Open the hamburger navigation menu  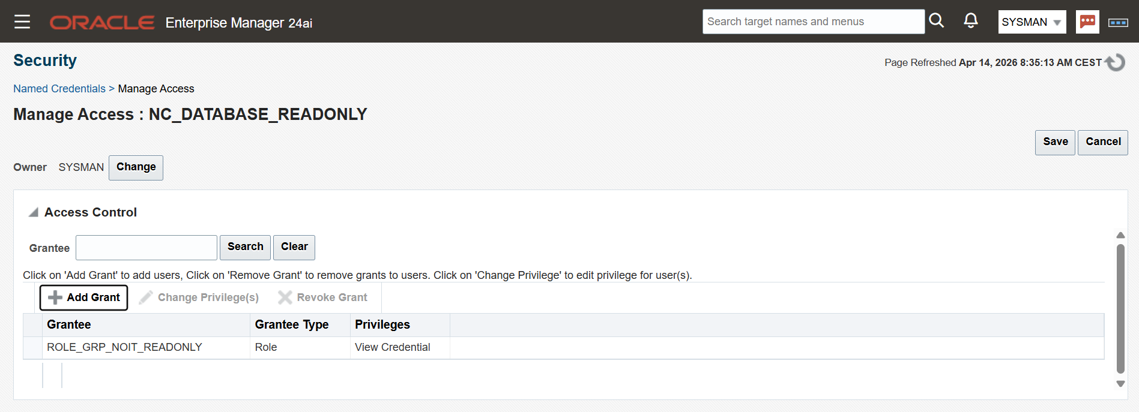(x=22, y=22)
